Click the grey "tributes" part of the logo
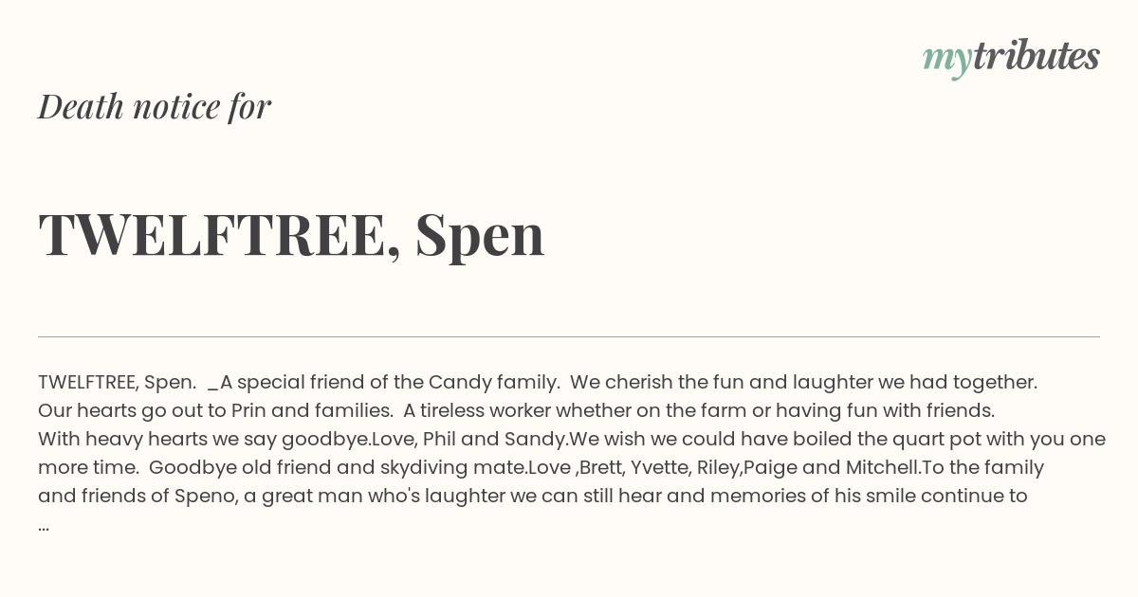 (x=1036, y=57)
